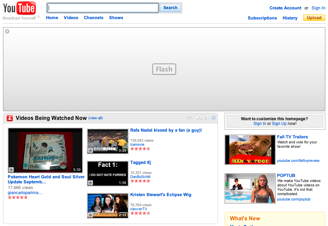Image resolution: width=328 pixels, height=226 pixels.
Task: Click the YouTube logo
Action: 19,9
